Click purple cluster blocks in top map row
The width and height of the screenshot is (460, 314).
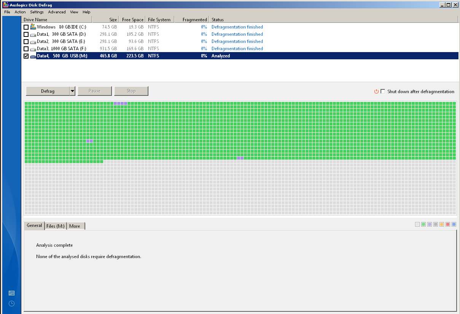[x=120, y=103]
